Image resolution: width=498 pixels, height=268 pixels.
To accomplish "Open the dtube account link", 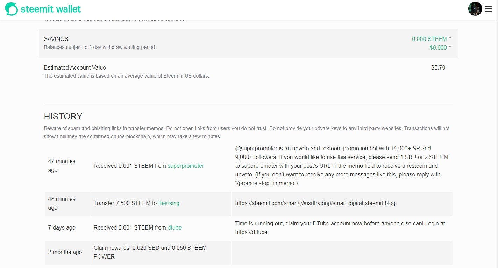I will [x=175, y=227].
